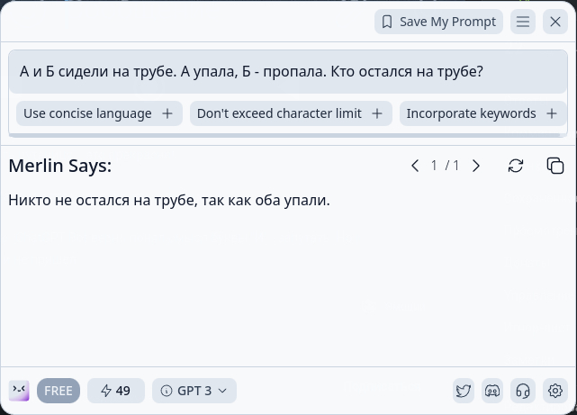This screenshot has height=415, width=577.
Task: Add the Don't exceed character limit chip
Action: coord(291,113)
